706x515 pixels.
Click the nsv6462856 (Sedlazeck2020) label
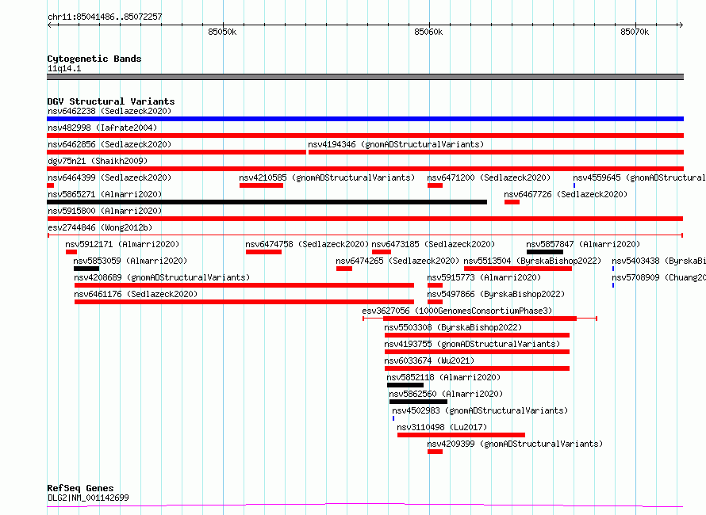click(109, 144)
